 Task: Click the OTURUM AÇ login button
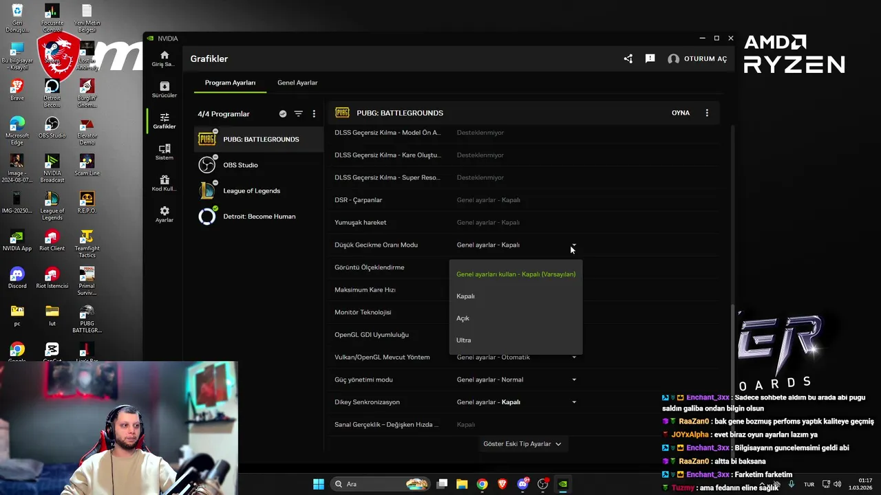[x=697, y=59]
